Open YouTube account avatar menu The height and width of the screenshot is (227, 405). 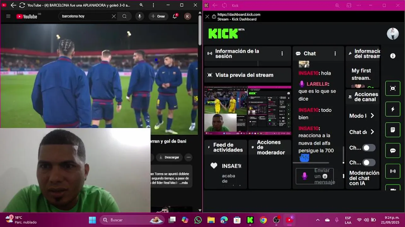click(188, 16)
